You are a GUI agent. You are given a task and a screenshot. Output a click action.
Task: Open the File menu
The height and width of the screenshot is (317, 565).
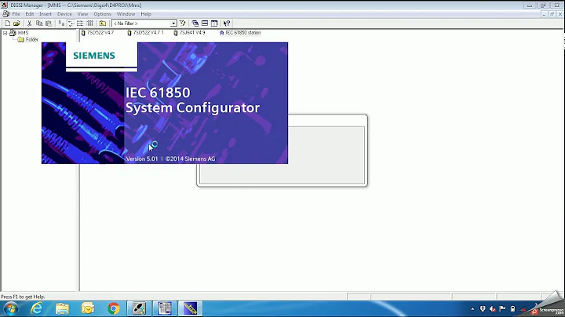pyautogui.click(x=16, y=14)
